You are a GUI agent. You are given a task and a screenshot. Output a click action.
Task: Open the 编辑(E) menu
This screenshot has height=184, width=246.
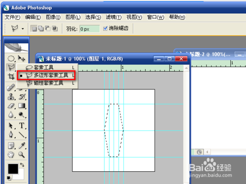click(33, 17)
